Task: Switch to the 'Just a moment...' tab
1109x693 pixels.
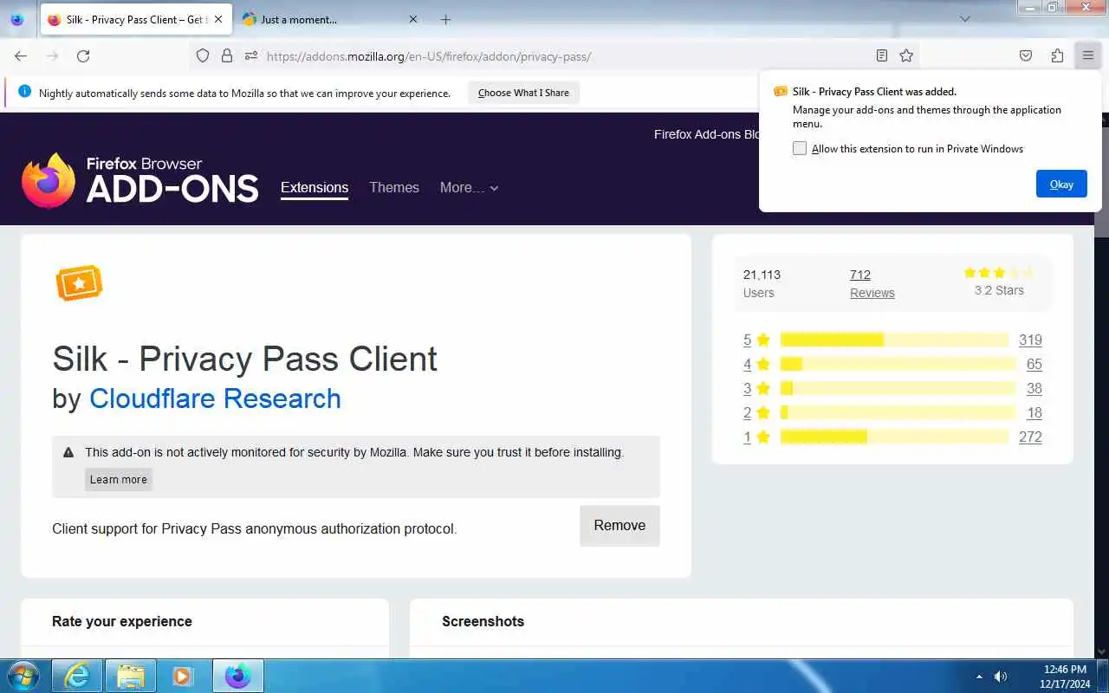Action: pyautogui.click(x=330, y=19)
